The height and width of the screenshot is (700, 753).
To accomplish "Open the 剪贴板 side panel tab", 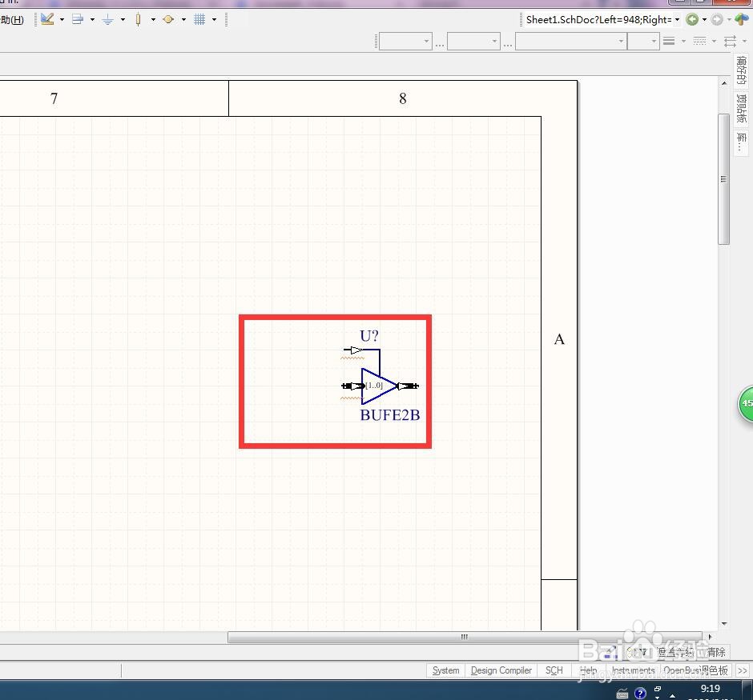I will coord(742,108).
